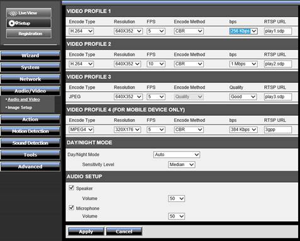Open the Audio and Video link
Image resolution: width=300 pixels, height=241 pixels.
click(x=24, y=99)
